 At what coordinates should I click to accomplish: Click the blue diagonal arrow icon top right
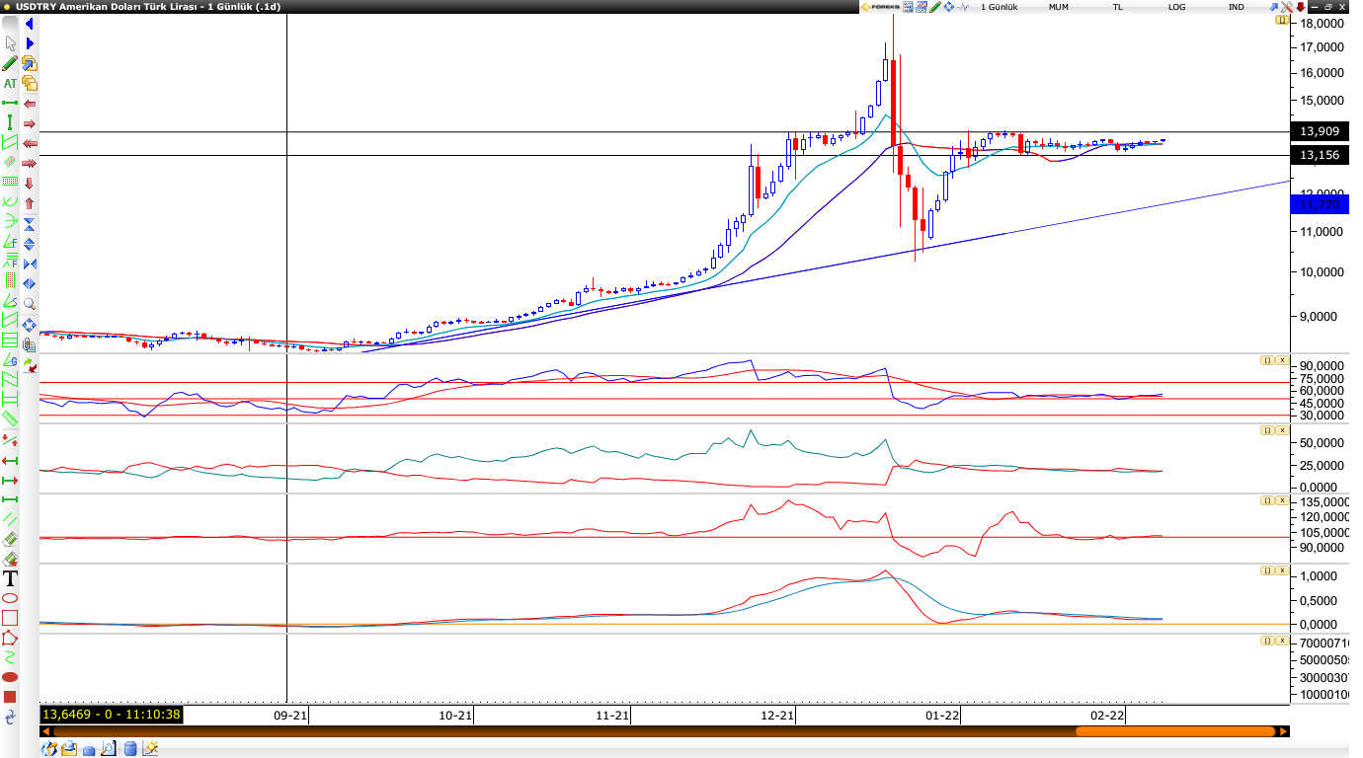pyautogui.click(x=1274, y=7)
